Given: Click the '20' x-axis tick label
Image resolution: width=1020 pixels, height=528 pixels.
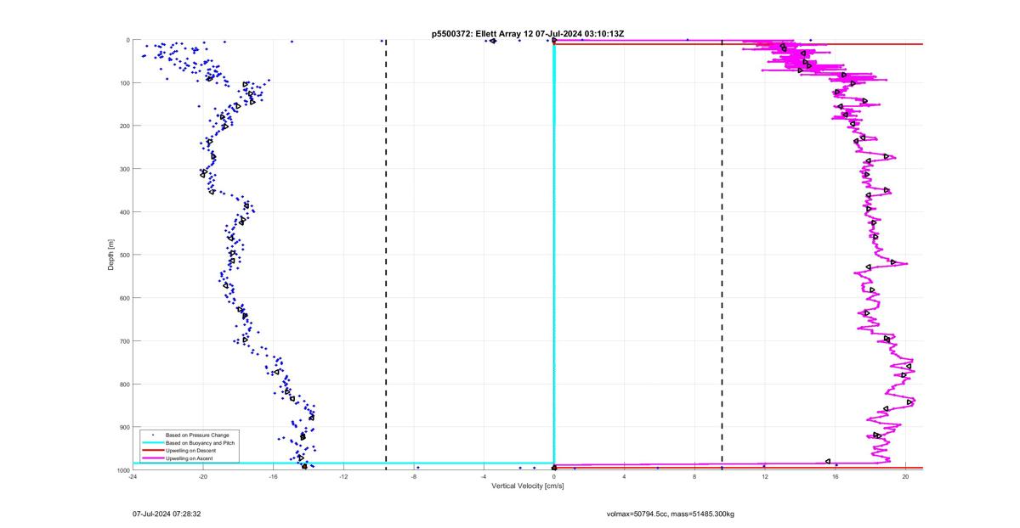Looking at the screenshot, I should coord(905,477).
